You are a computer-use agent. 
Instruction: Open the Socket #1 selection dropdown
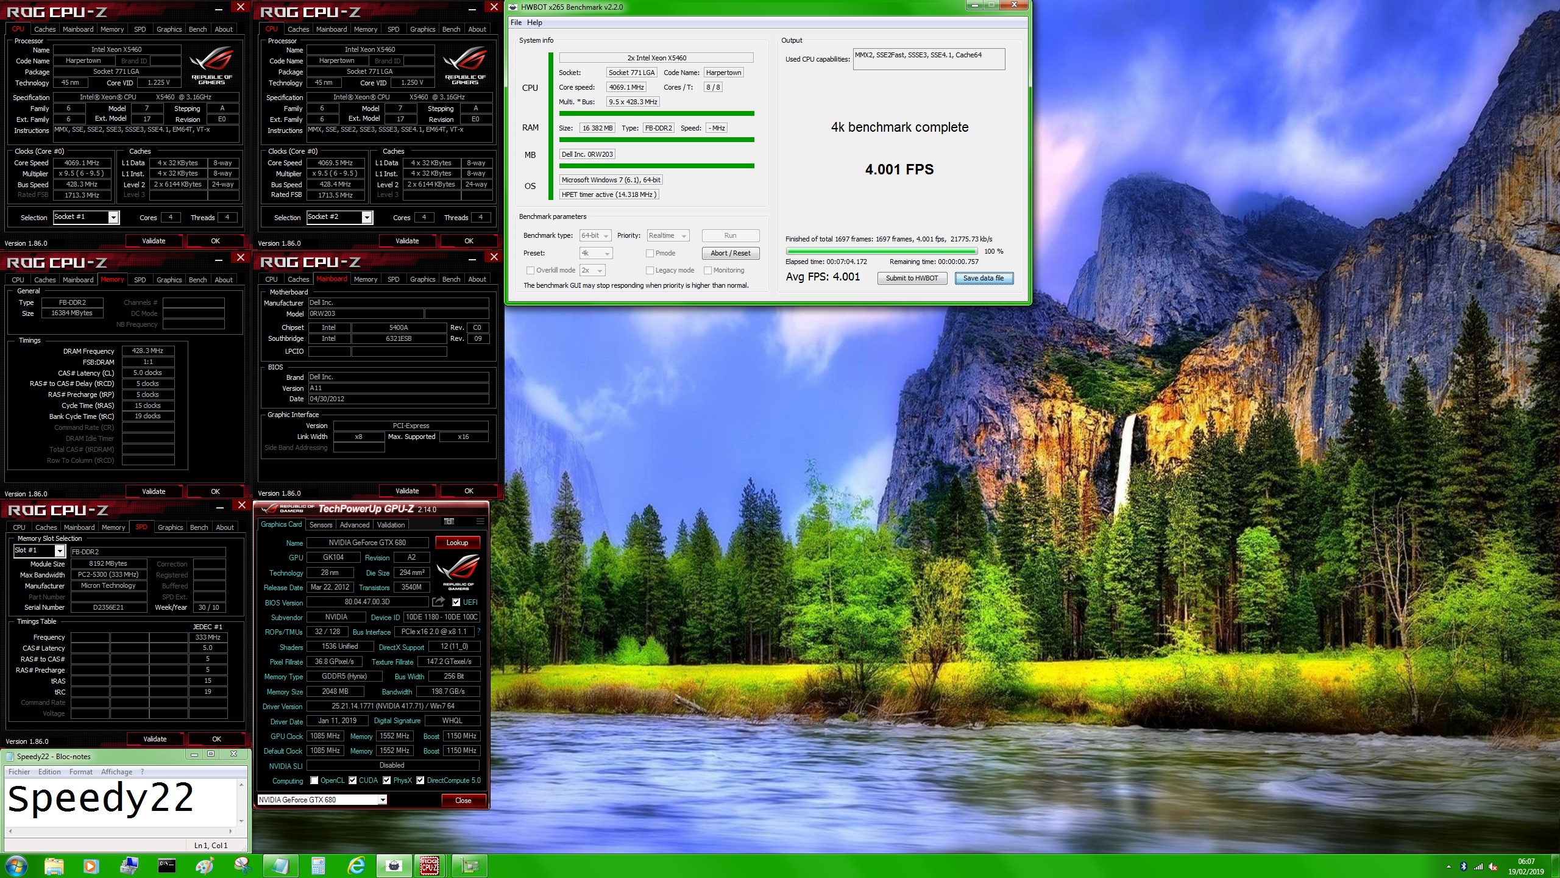(87, 217)
